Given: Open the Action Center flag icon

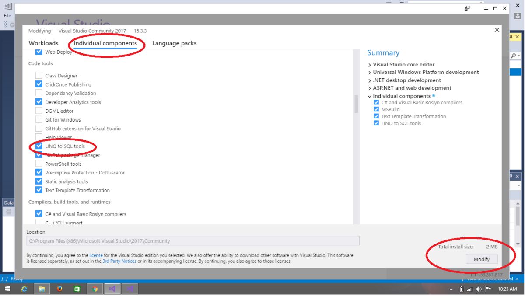Looking at the screenshot, I should click(x=488, y=289).
